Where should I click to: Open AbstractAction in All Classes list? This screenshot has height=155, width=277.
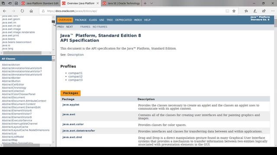(11, 65)
